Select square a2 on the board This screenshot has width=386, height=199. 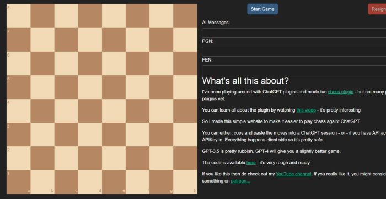tap(18, 158)
